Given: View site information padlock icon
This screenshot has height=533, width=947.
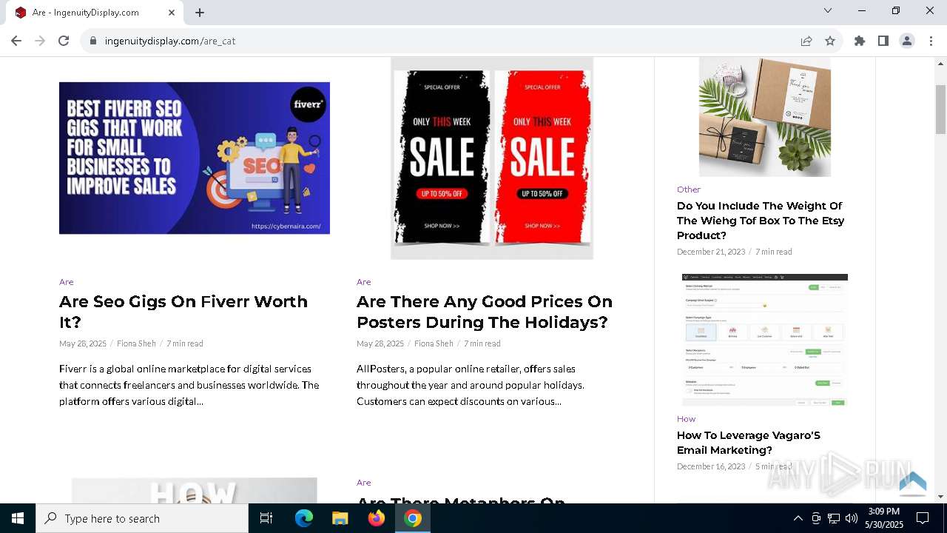Looking at the screenshot, I should pyautogui.click(x=93, y=41).
